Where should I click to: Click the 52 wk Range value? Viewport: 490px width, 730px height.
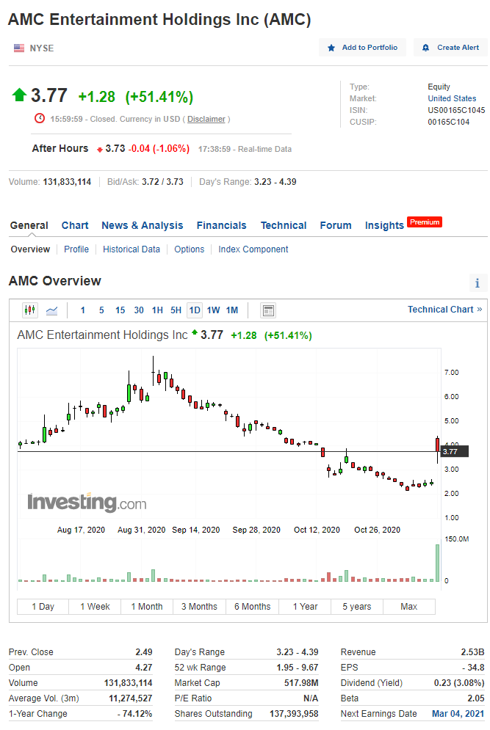[x=297, y=668]
